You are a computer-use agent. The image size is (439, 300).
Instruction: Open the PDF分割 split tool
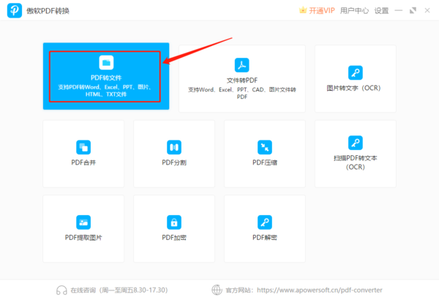coord(174,153)
